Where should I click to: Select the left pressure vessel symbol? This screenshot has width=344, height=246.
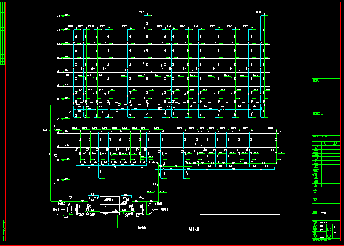coord(70,208)
